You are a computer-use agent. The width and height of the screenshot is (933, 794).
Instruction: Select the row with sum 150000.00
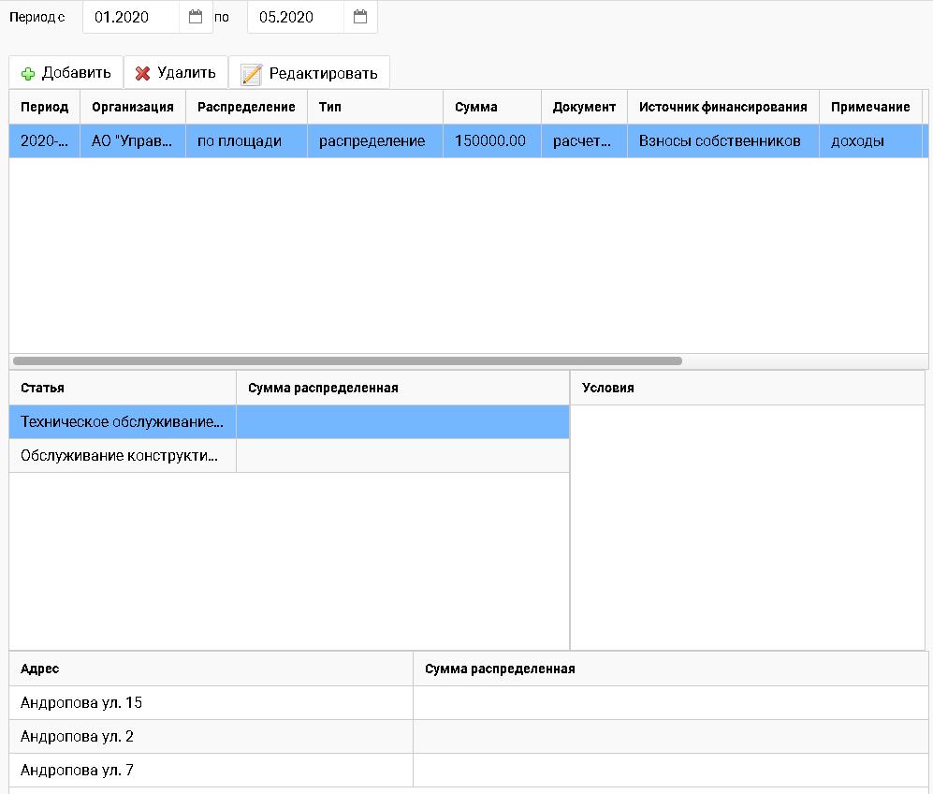click(490, 141)
